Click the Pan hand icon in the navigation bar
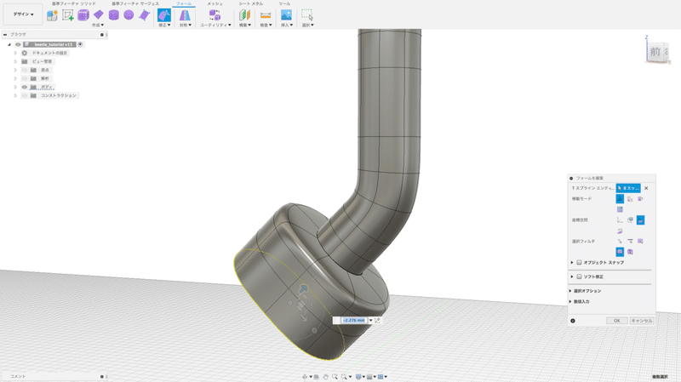Screen dimensions: 681x382 coord(325,377)
